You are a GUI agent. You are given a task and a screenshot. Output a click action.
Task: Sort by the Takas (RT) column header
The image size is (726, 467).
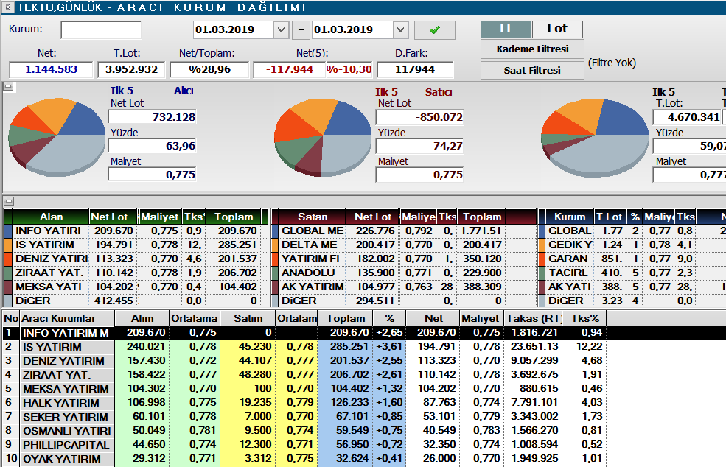534,318
